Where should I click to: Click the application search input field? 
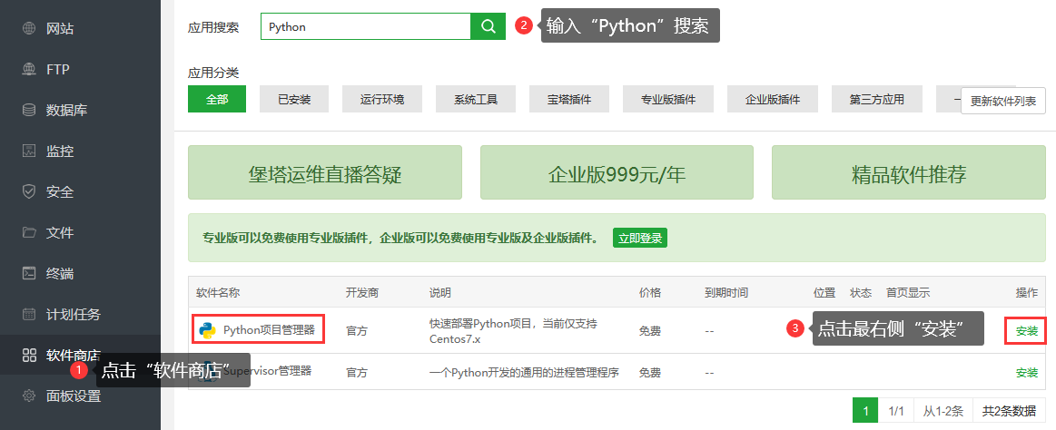(365, 26)
